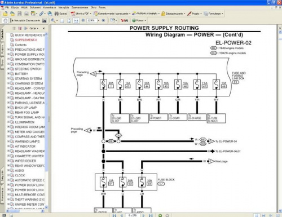Image resolution: width=282 pixels, height=217 pixels.
Task: Close the bookmarks panel with X
Action: 43,28
